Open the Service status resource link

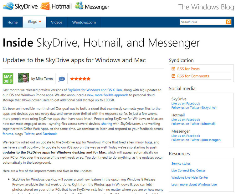[x=181, y=163]
